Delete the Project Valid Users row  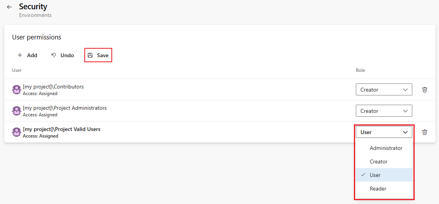coord(425,132)
